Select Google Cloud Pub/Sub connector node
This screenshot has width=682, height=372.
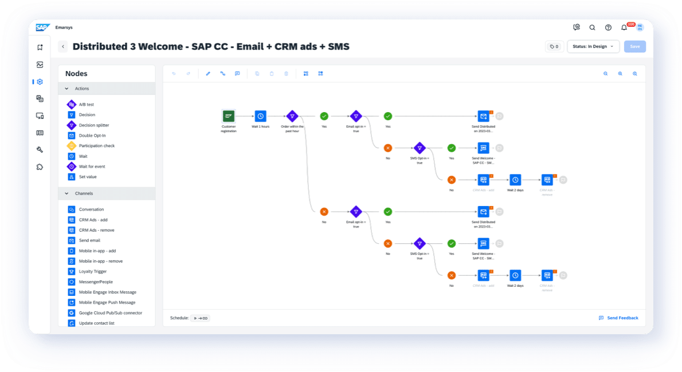(x=107, y=313)
